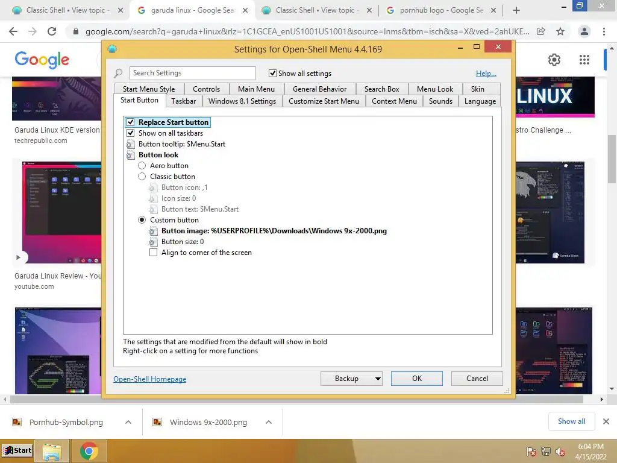Select the Classic button option
Image resolution: width=617 pixels, height=463 pixels.
pos(142,177)
